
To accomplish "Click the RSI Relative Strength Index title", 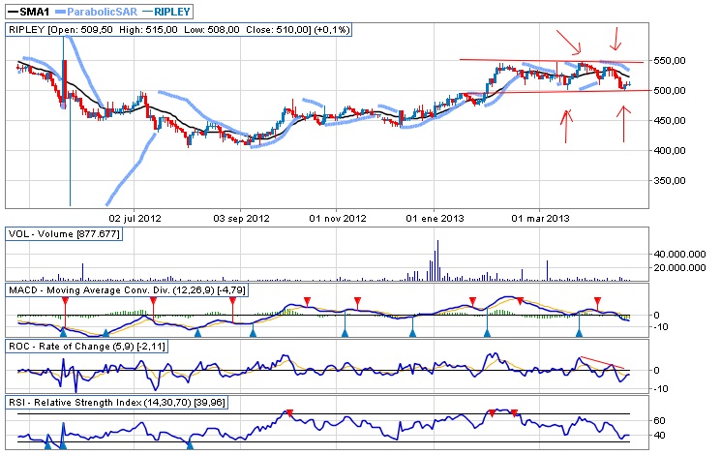I will point(117,403).
